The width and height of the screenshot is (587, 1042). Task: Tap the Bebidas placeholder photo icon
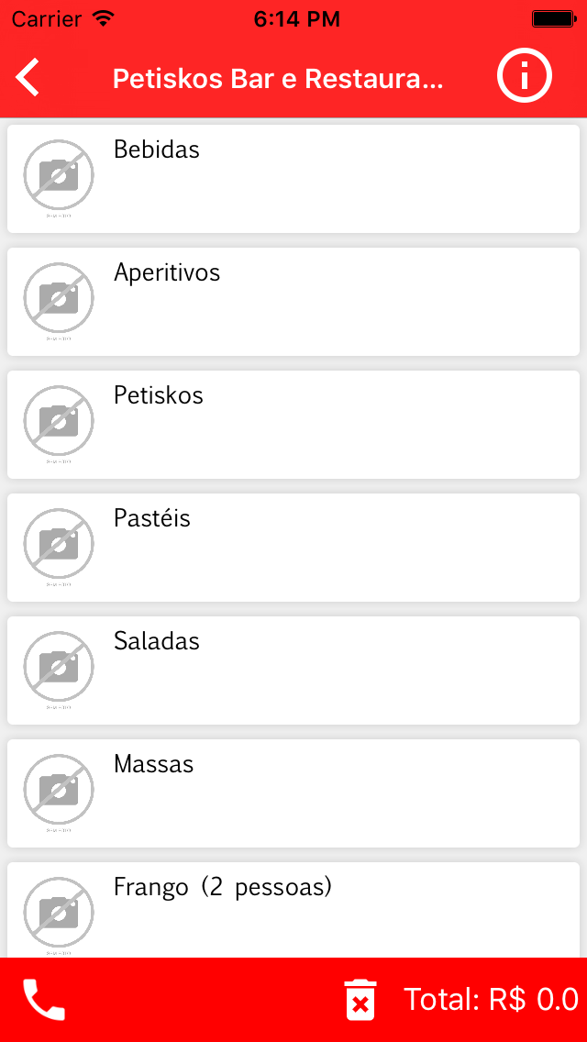tap(59, 175)
